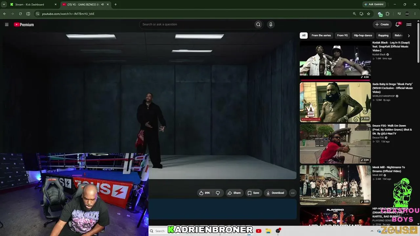Screen dimensions: 420x236
Task: Show more filter chips with right arrow
Action: (x=409, y=35)
